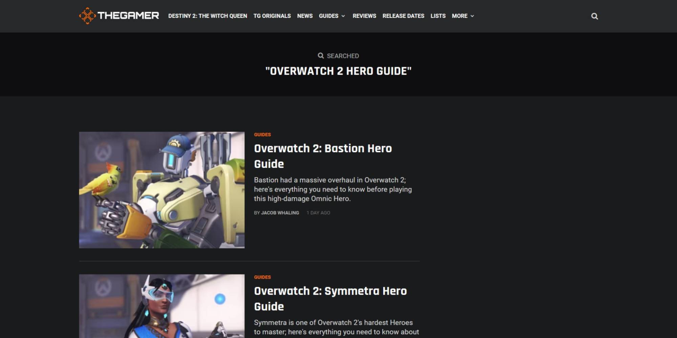Expand the More menu chevron

472,16
